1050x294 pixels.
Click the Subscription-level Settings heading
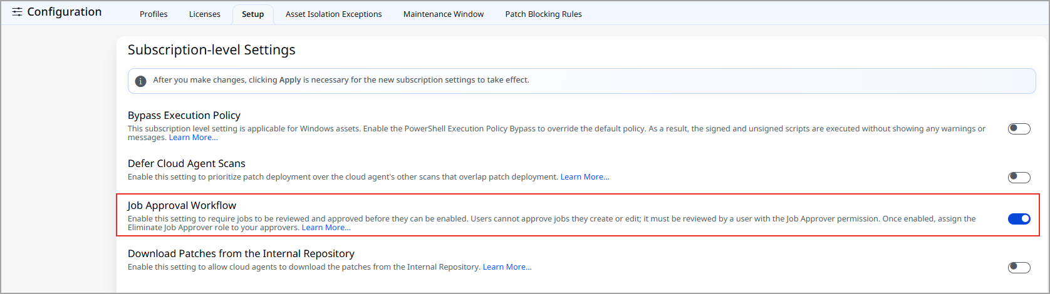(212, 50)
